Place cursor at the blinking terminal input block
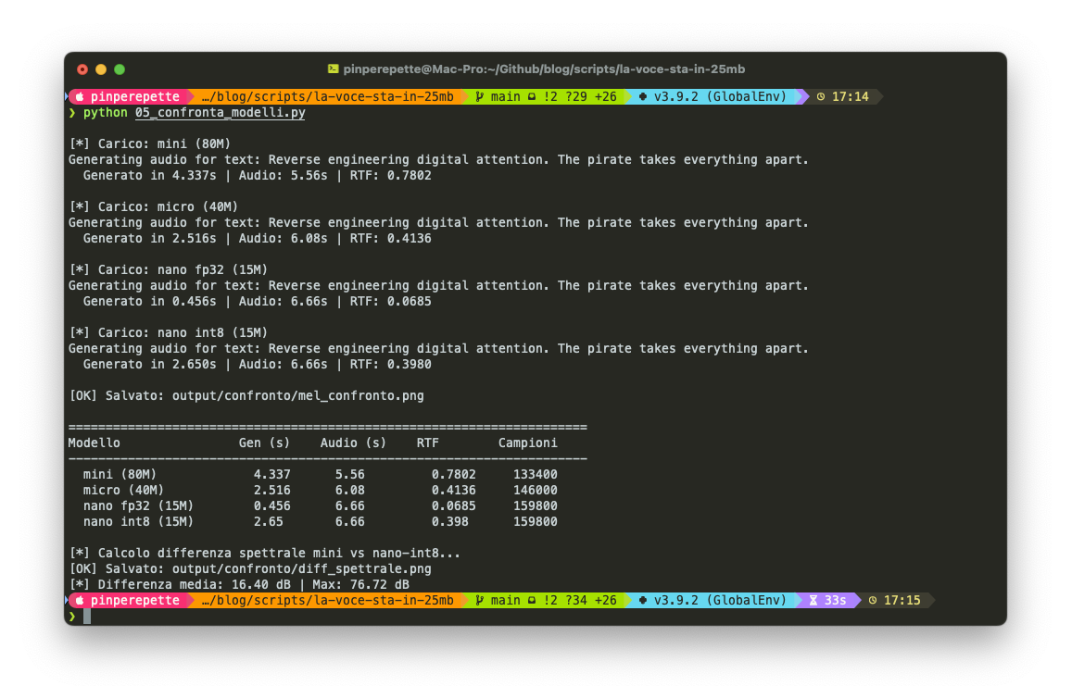This screenshot has height=686, width=1072. point(88,615)
